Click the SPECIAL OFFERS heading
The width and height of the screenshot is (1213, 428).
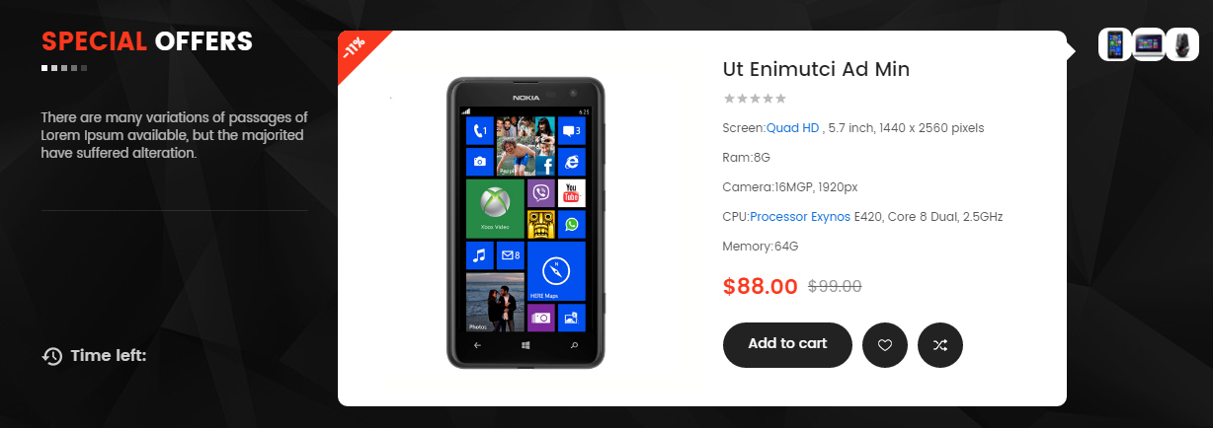coord(147,41)
